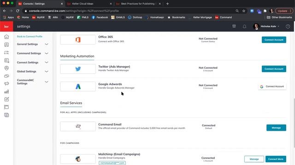Open the Campaigns megaphone icon in the sidebar
This screenshot has height=165, width=295.
(x=6, y=83)
